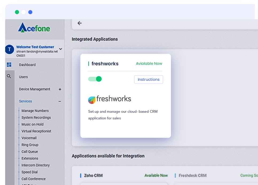Image resolution: width=258 pixels, height=185 pixels.
Task: Open the Users menu item
Action: point(23,77)
